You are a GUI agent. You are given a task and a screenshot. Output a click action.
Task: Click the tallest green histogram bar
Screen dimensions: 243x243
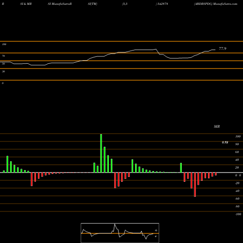[101, 153]
